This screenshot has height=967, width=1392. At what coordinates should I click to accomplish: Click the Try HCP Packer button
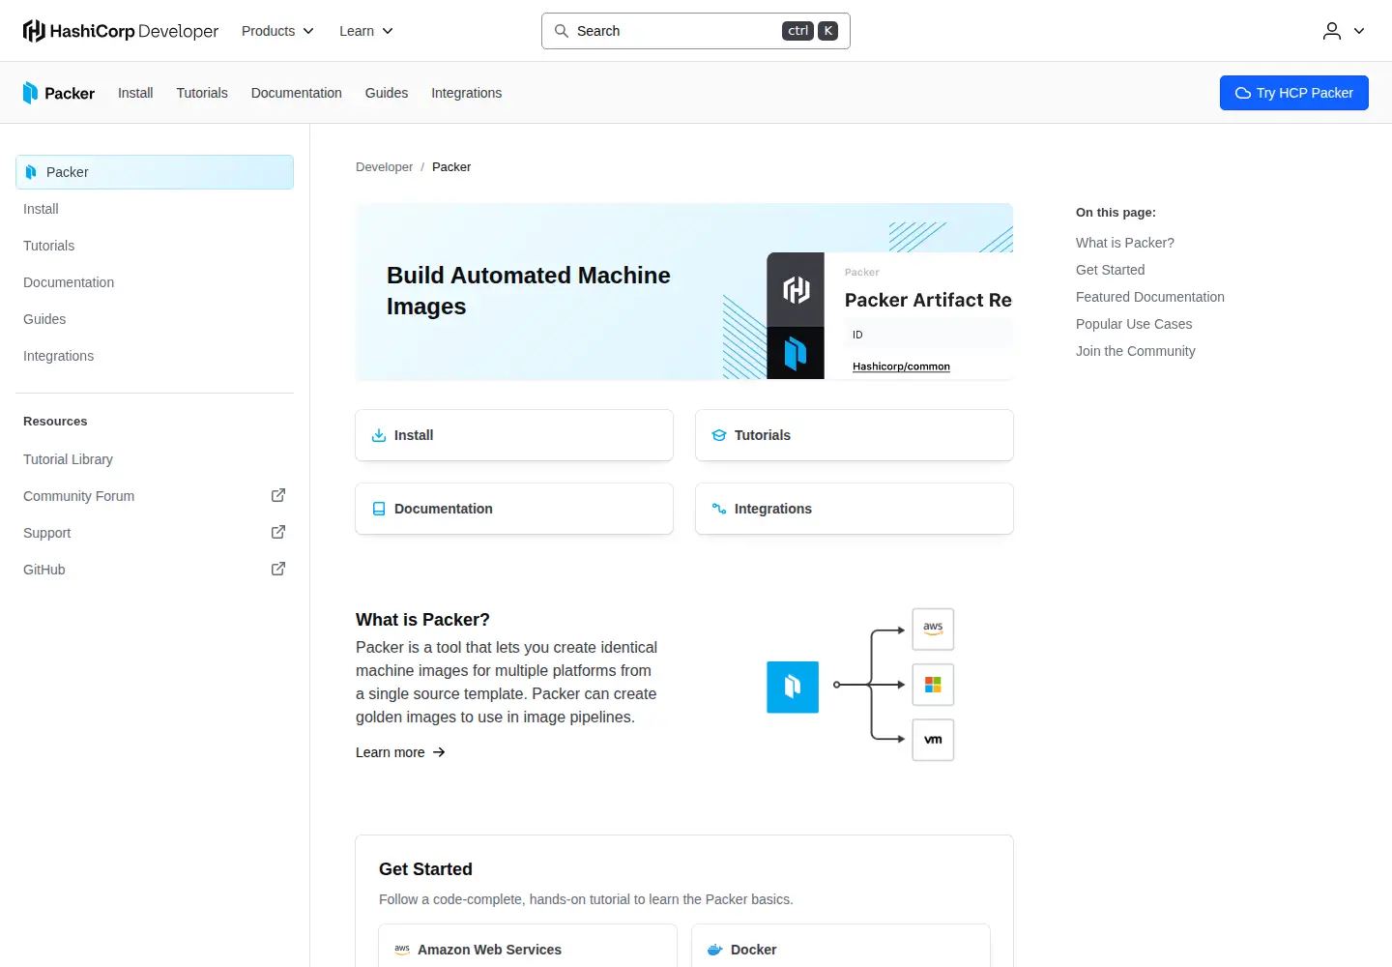pos(1294,93)
